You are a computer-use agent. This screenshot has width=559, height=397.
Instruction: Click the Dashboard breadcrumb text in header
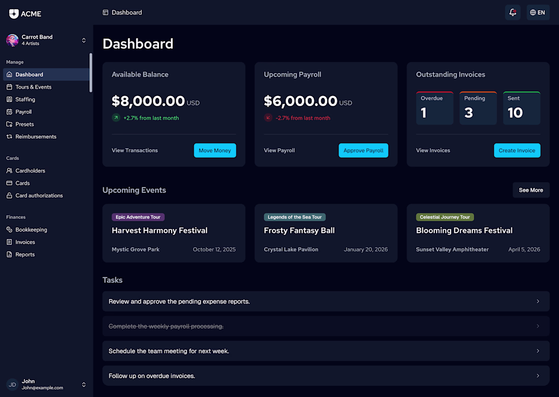click(127, 13)
